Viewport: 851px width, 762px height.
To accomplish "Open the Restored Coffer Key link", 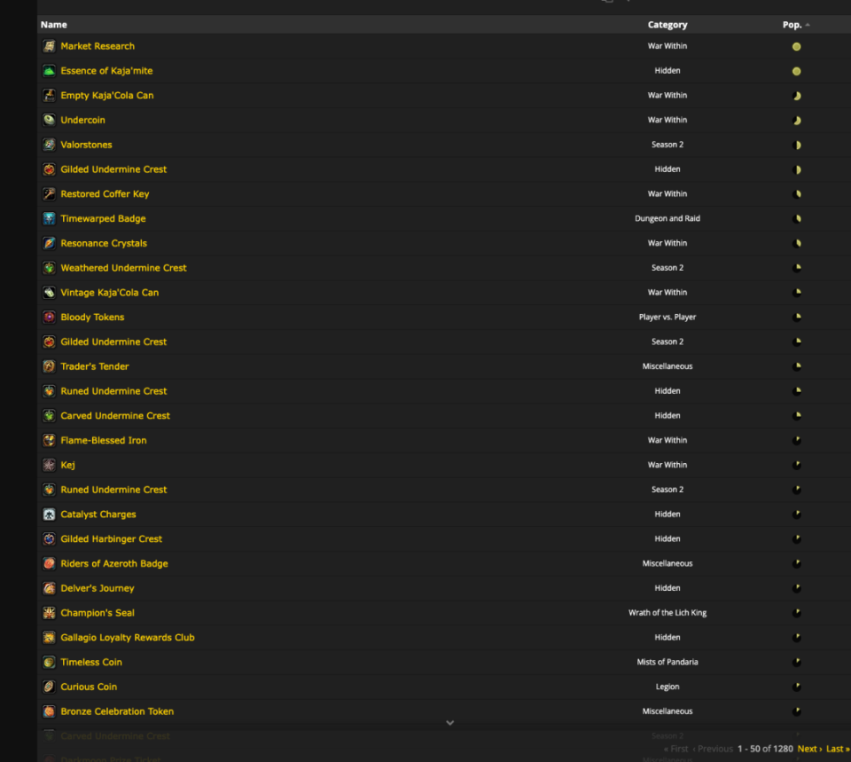I will point(105,194).
